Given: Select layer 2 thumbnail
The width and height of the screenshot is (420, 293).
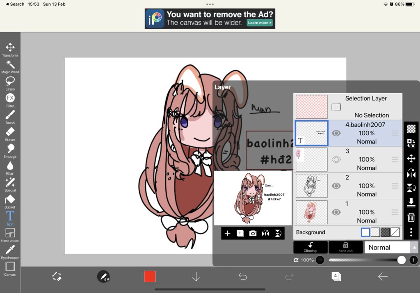Looking at the screenshot, I should (312, 186).
